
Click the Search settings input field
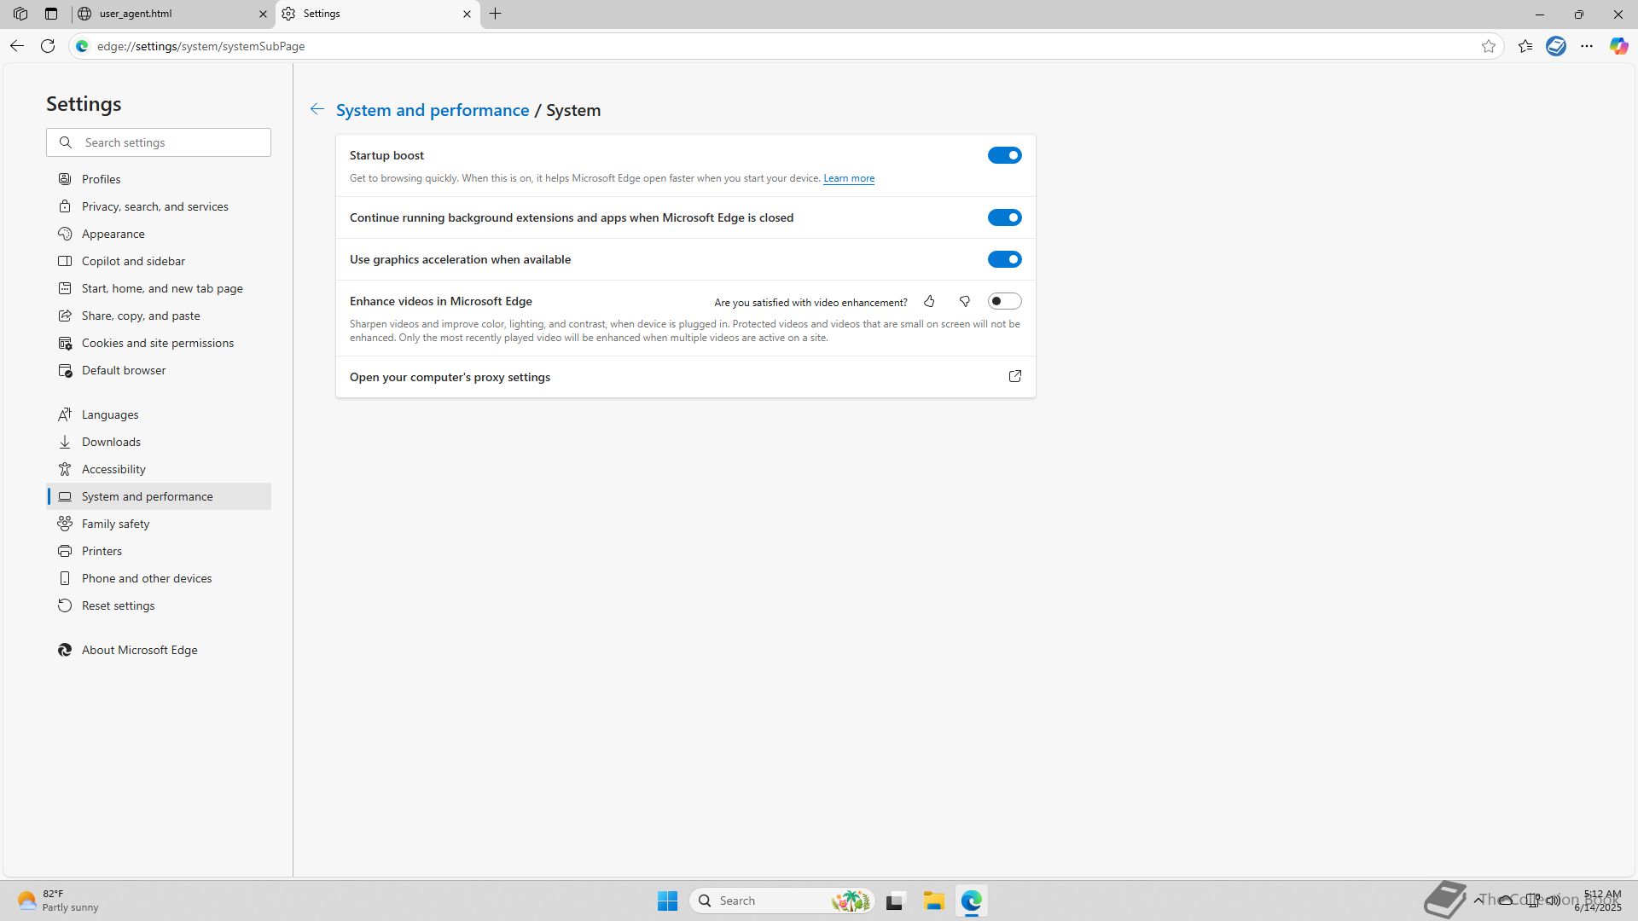pyautogui.click(x=171, y=142)
